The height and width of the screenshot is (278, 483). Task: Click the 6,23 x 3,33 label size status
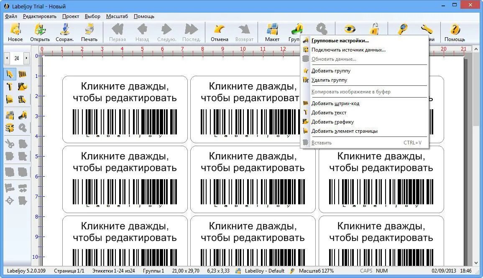218,271
